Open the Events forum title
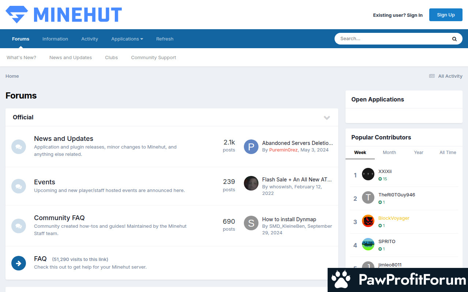This screenshot has height=292, width=468. [45, 182]
